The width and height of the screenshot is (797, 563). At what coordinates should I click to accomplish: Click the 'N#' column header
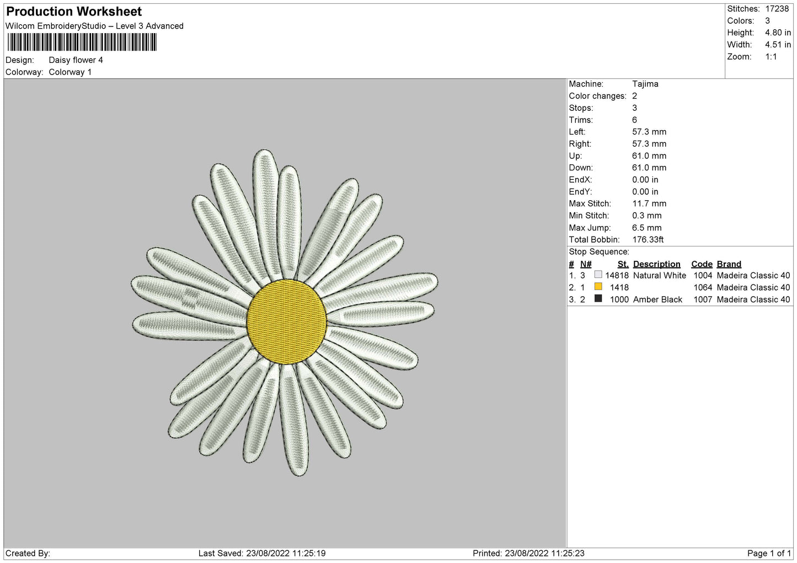point(586,264)
